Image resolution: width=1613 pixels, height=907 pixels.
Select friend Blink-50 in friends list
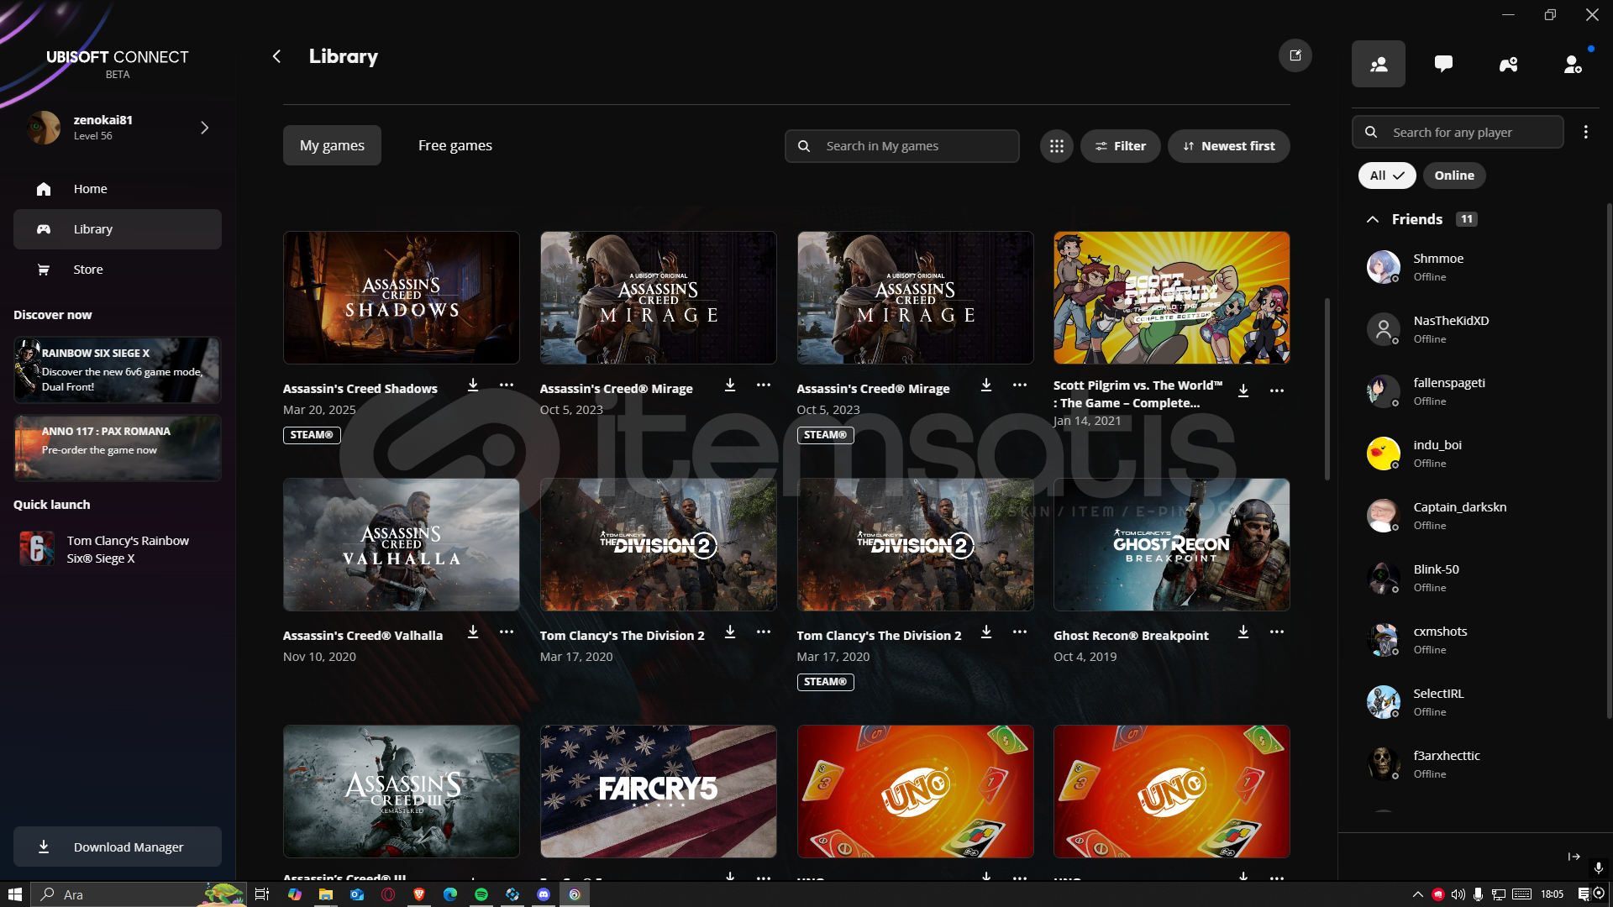(x=1474, y=578)
